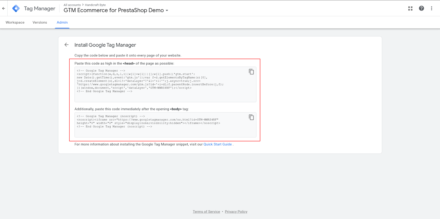Go back from Install Google Tag Manager
Screen dimensions: 440x219
(x=67, y=45)
